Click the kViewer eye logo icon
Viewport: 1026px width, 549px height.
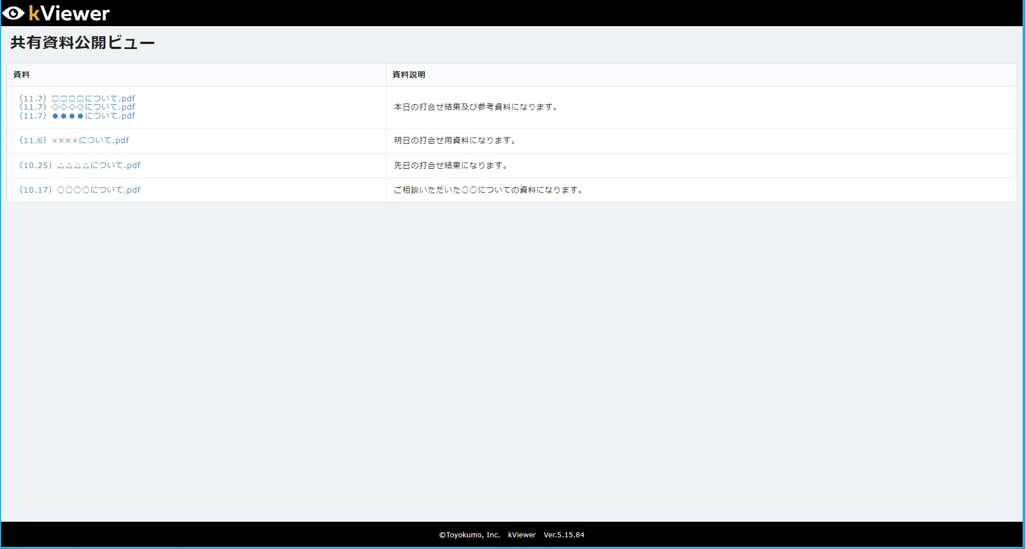(x=13, y=13)
